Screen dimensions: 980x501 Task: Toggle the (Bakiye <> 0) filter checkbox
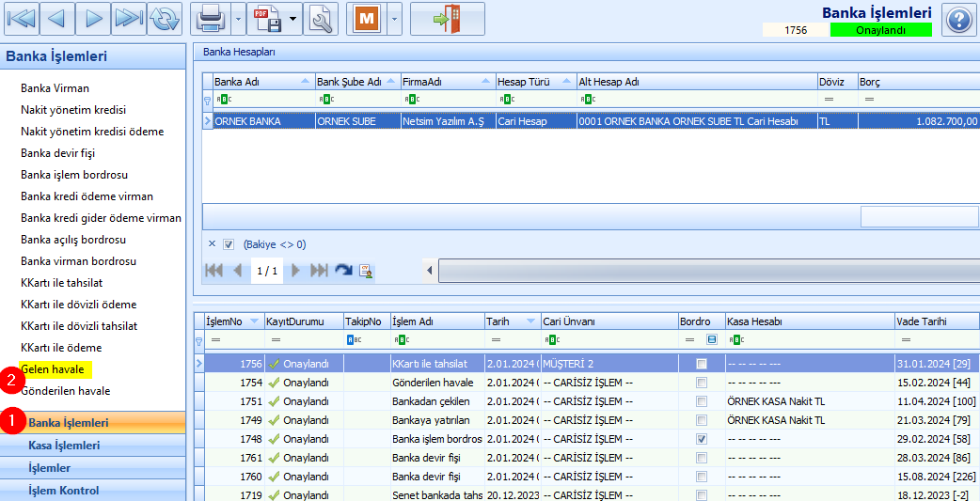coord(229,244)
